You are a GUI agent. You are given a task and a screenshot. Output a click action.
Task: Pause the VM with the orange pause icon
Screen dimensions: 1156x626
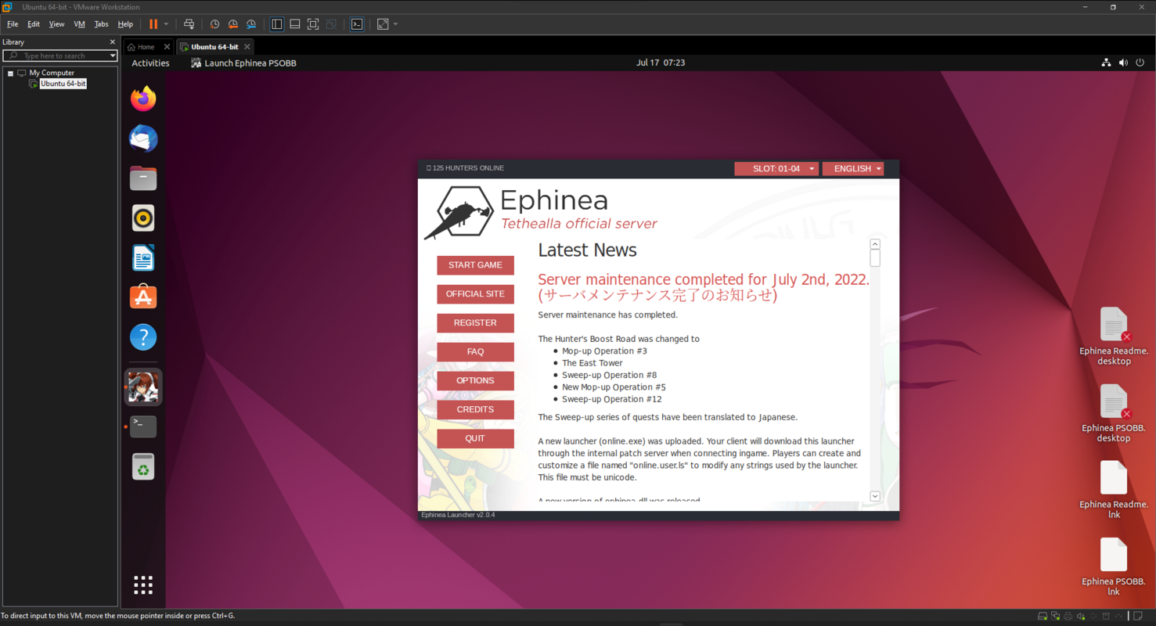tap(153, 24)
